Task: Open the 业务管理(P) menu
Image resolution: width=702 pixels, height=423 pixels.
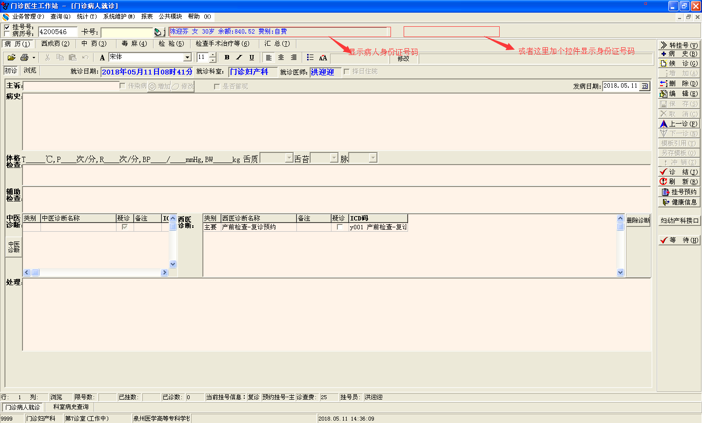Action: 28,17
